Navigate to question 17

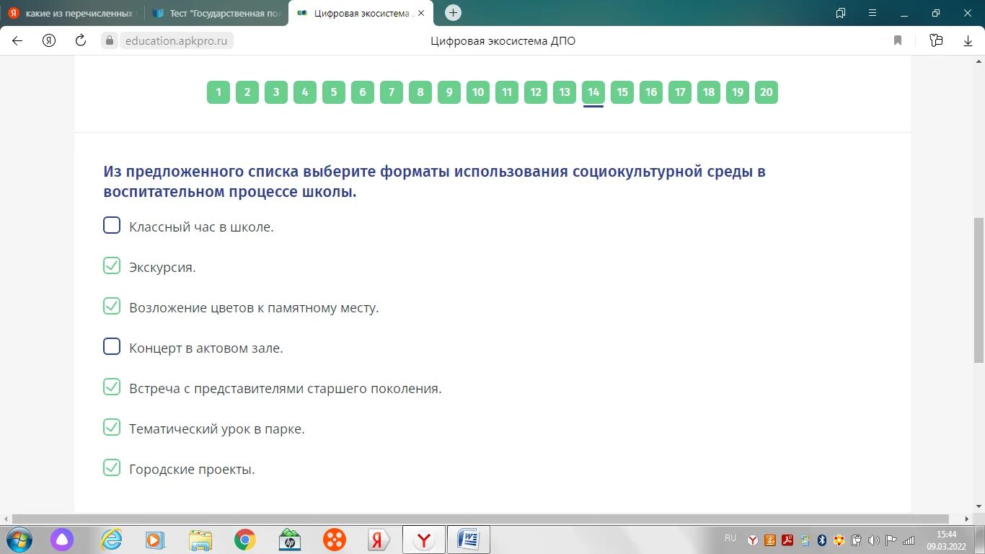680,92
